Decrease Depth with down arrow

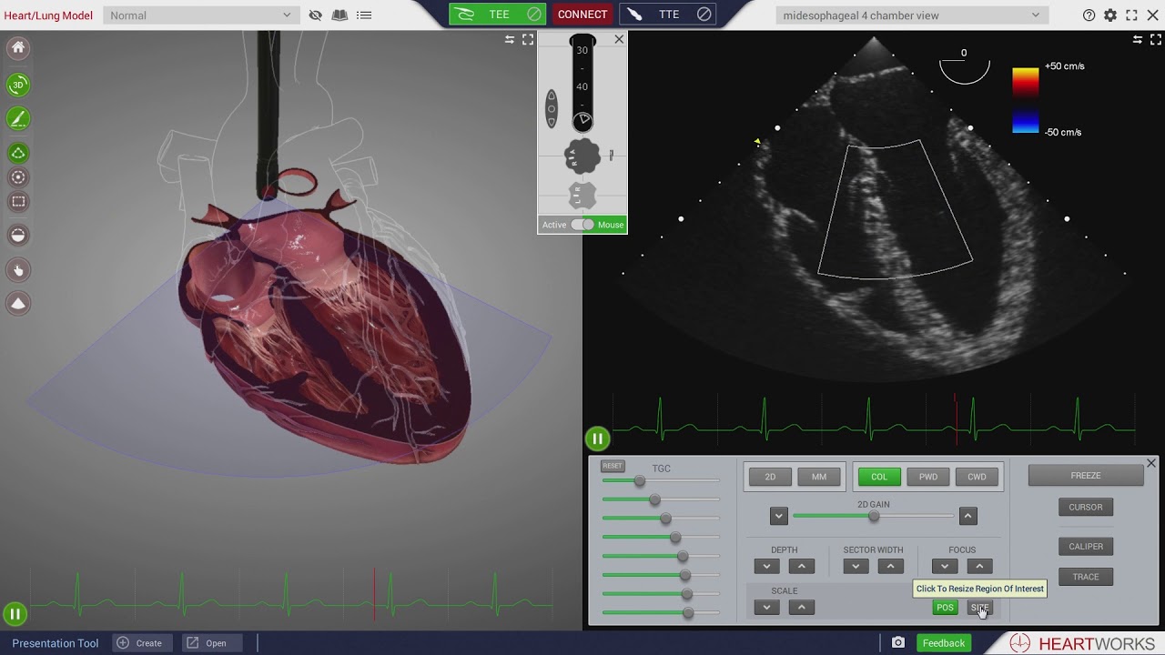point(767,567)
